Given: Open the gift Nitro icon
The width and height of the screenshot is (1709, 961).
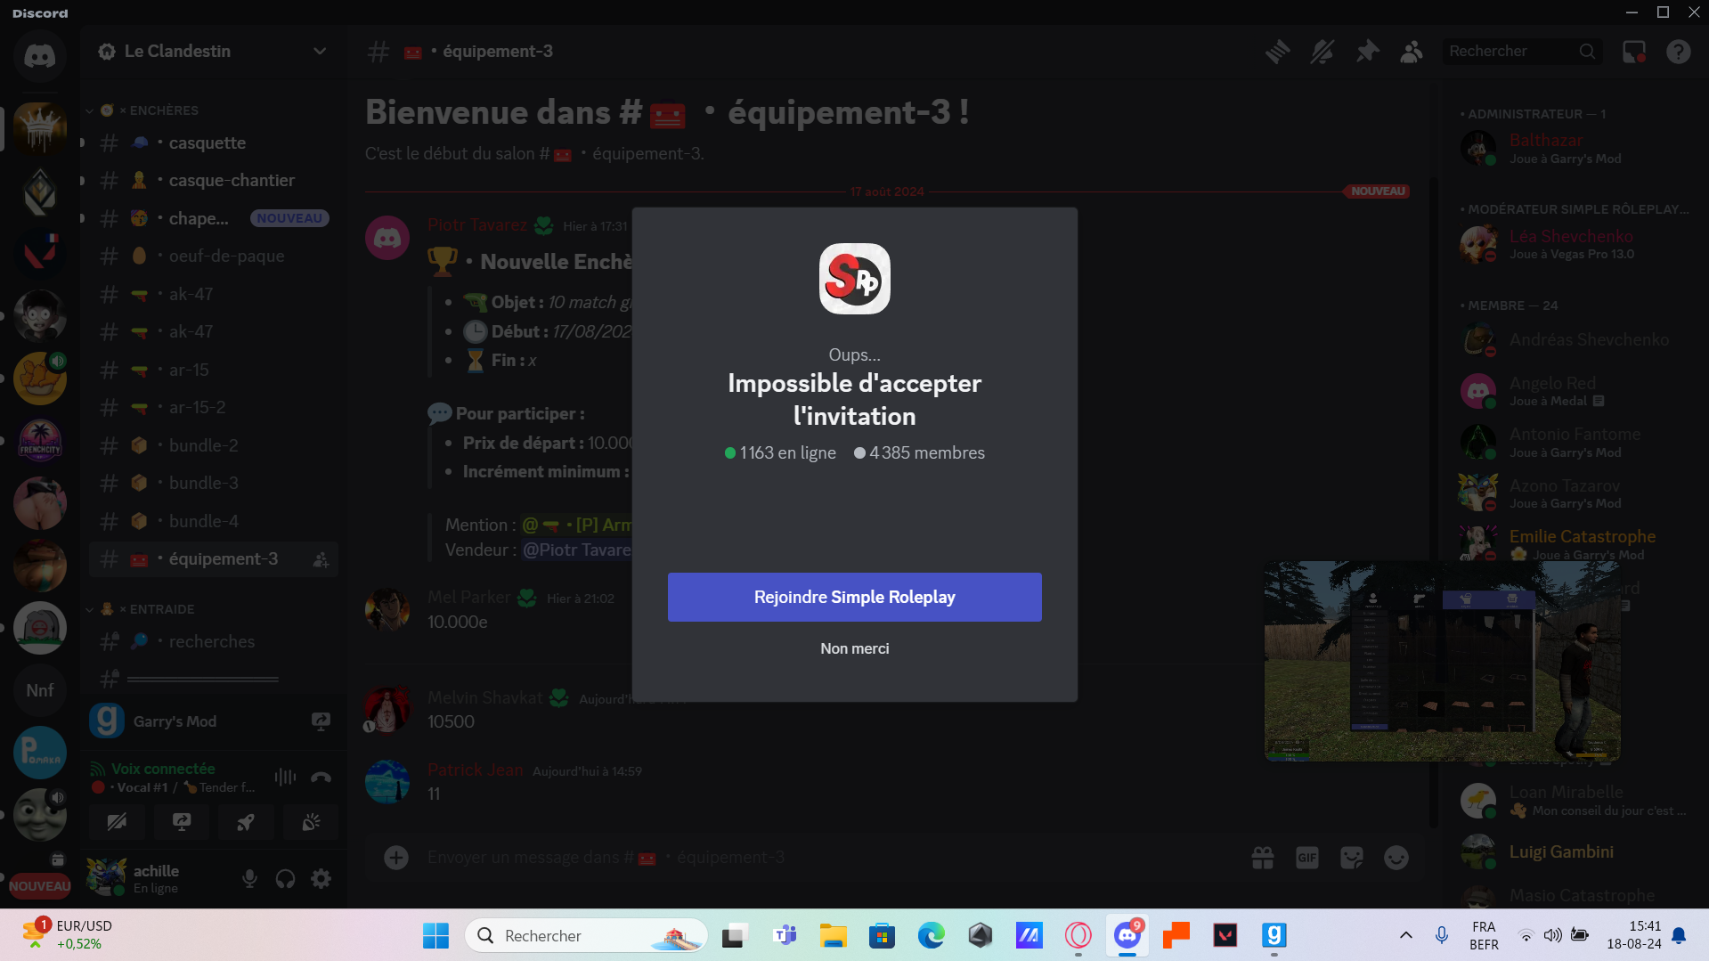Looking at the screenshot, I should pos(1263,858).
